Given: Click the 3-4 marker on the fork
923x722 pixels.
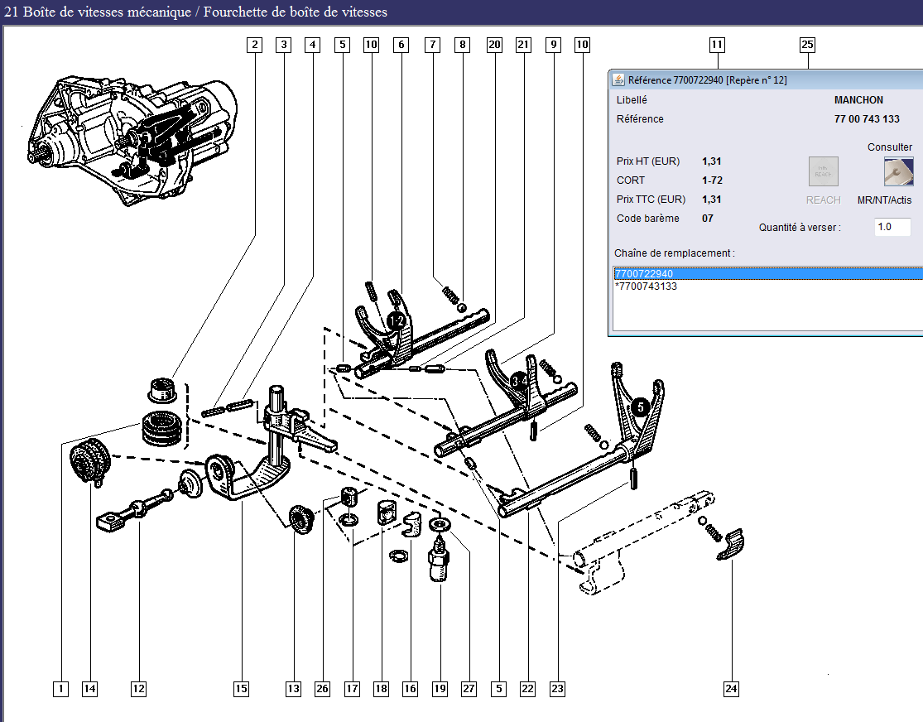Looking at the screenshot, I should point(518,381).
